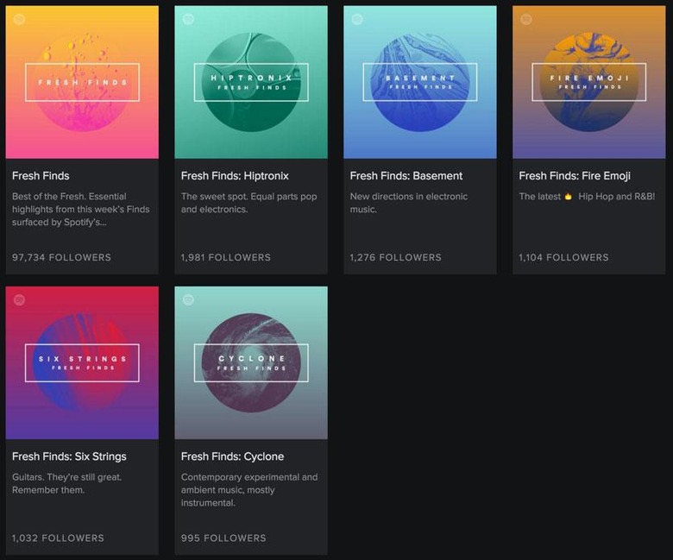Screen dimensions: 673x560
Task: Click description 'The latest Hip Hop and R&B!'
Action: (x=587, y=197)
